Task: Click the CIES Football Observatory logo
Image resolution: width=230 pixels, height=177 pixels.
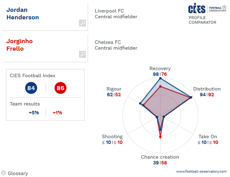Action: pyautogui.click(x=207, y=8)
